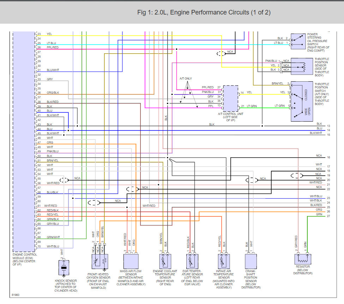The image size is (344, 304).
Task: Click the throttle position sensor symbol
Action: pos(302,66)
